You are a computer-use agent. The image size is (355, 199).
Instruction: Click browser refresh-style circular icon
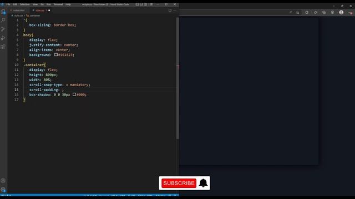click(x=307, y=12)
